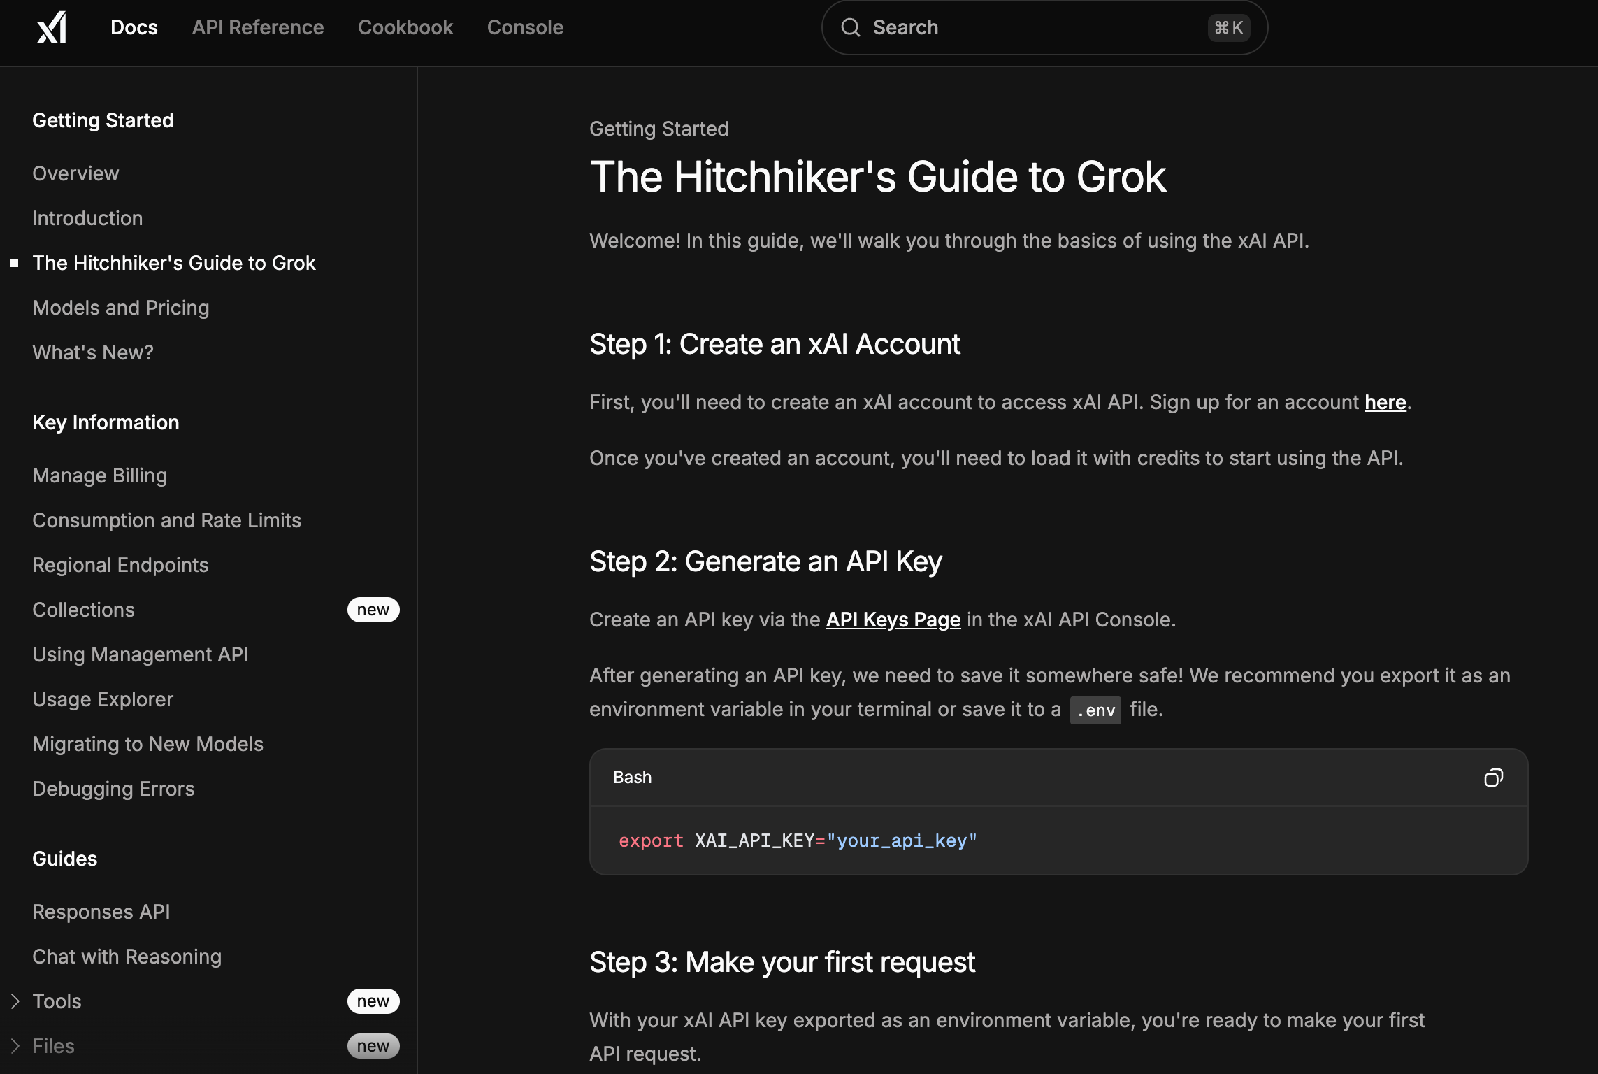
Task: Open the API Reference tab
Action: click(x=257, y=27)
